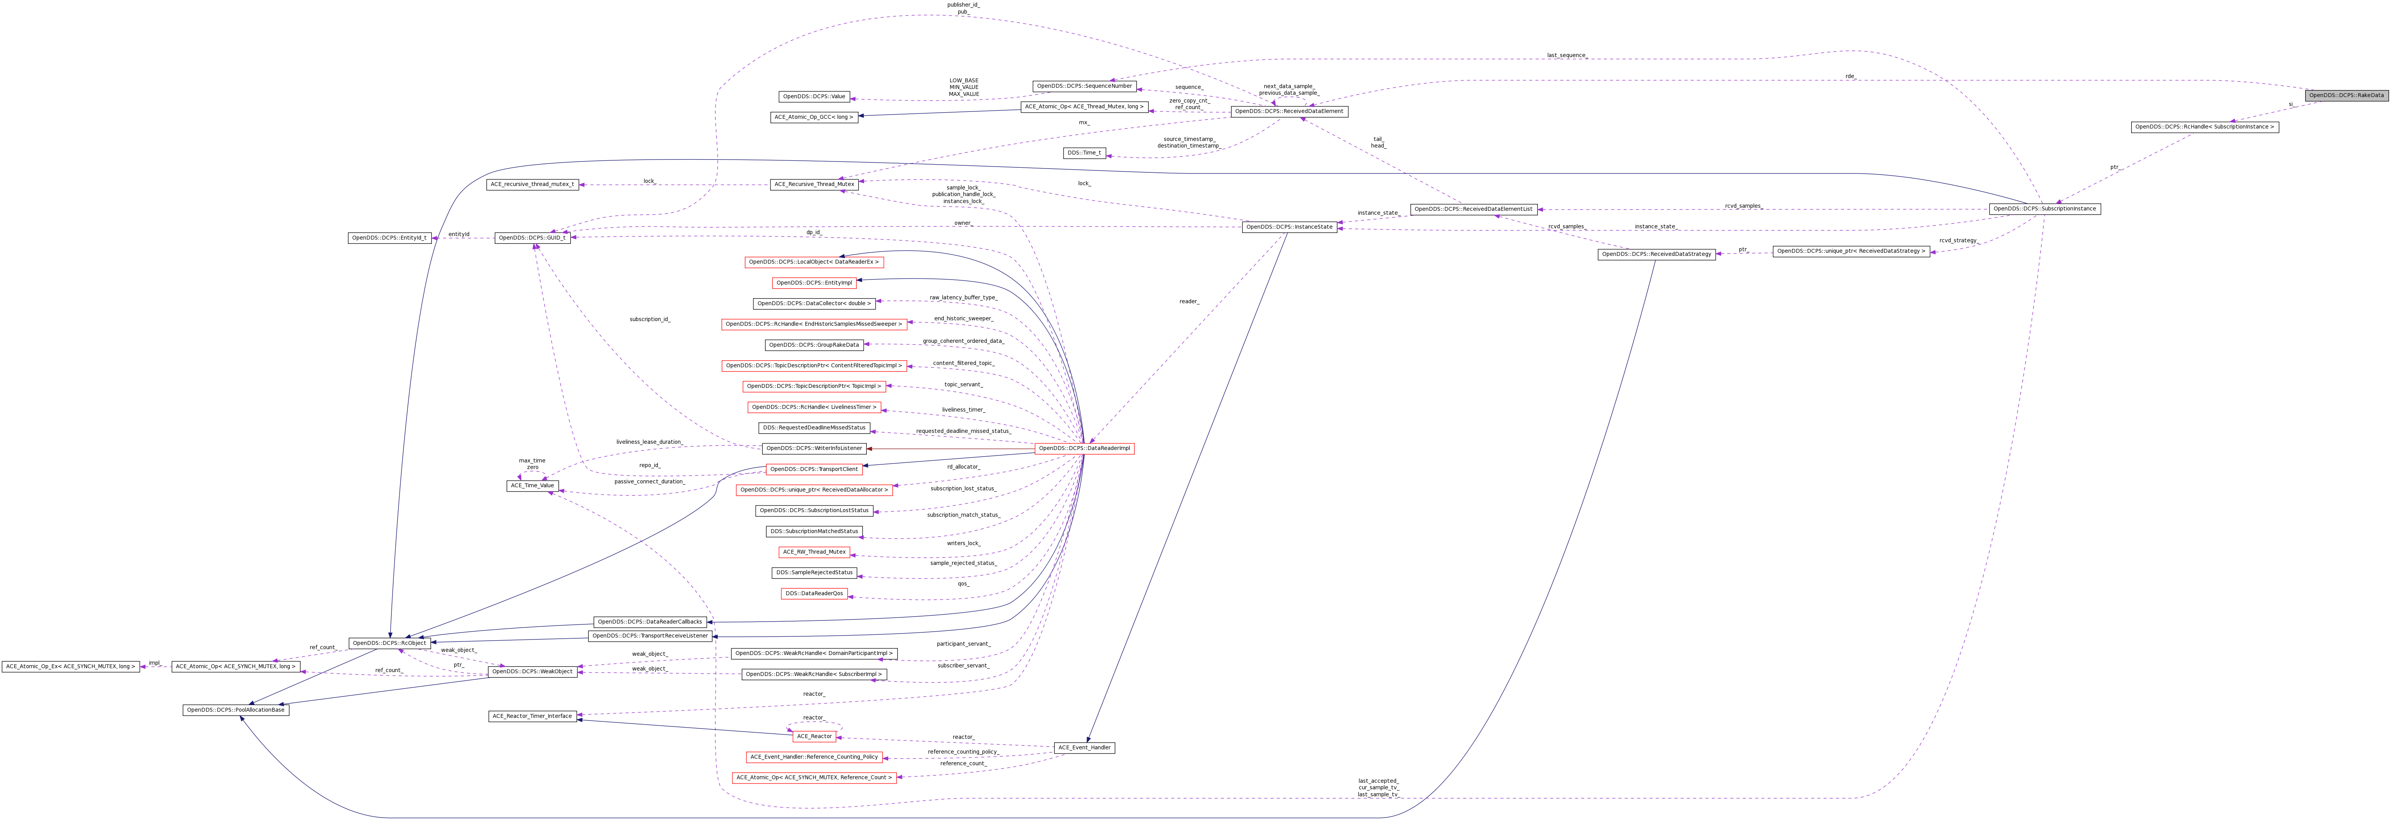Click OpenDDS::DCPS::ReceivedDataElement node
2391x820 pixels.
pyautogui.click(x=1289, y=111)
